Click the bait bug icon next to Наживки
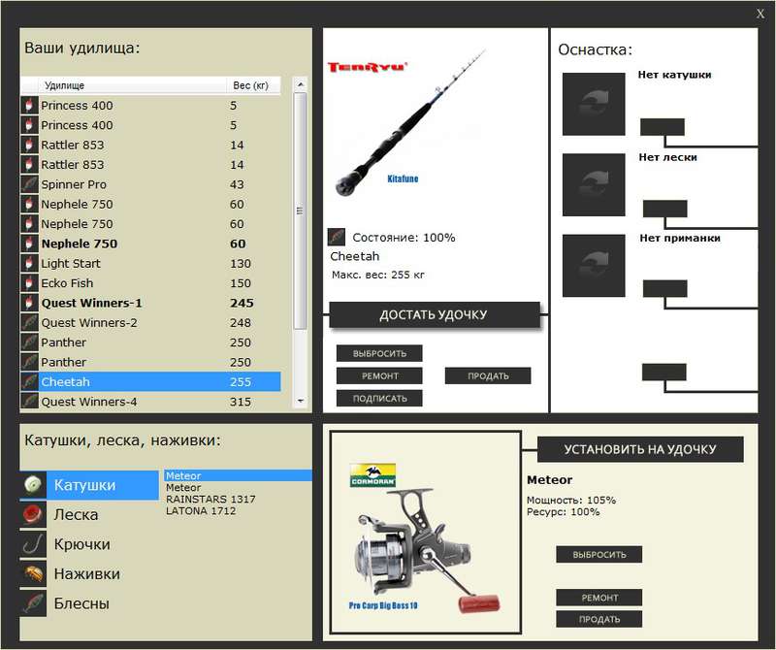Viewport: 776px width, 650px height. [x=33, y=573]
